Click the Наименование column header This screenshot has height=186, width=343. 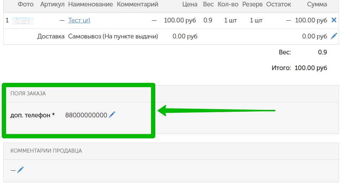tap(90, 4)
